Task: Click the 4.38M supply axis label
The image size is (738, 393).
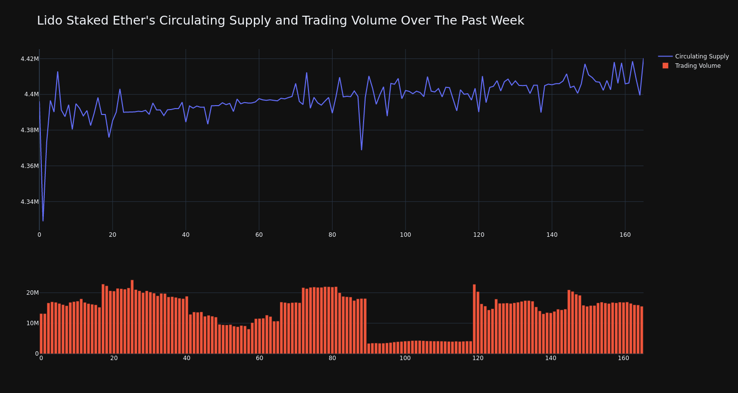Action: click(30, 130)
